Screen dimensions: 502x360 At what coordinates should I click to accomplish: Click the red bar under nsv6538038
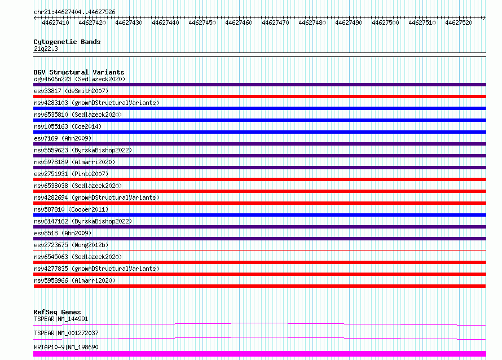click(259, 191)
